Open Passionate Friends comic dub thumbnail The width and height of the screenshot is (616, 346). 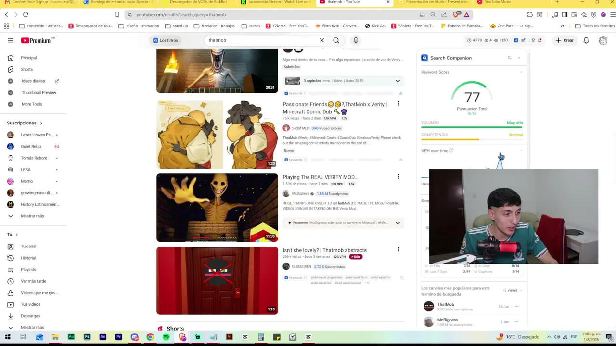pyautogui.click(x=217, y=135)
